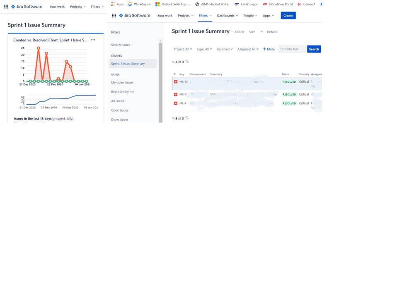Click bug type icon for ML-4

pos(176,103)
